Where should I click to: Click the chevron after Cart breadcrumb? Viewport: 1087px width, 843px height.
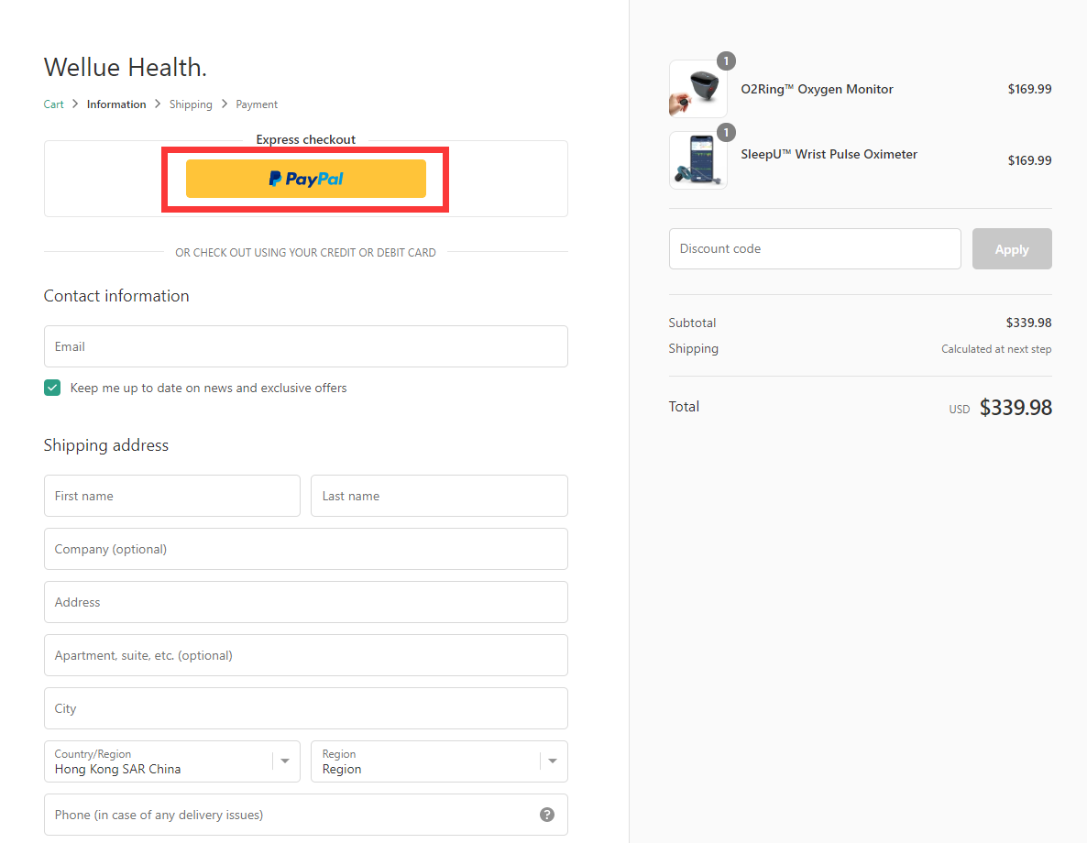coord(75,104)
